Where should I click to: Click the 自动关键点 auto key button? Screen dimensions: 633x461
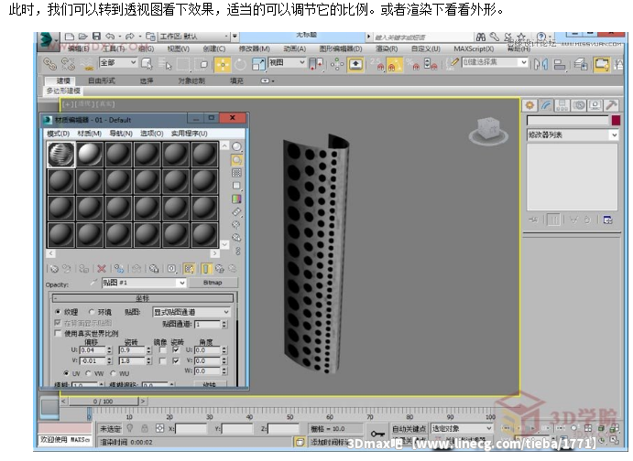pos(409,428)
